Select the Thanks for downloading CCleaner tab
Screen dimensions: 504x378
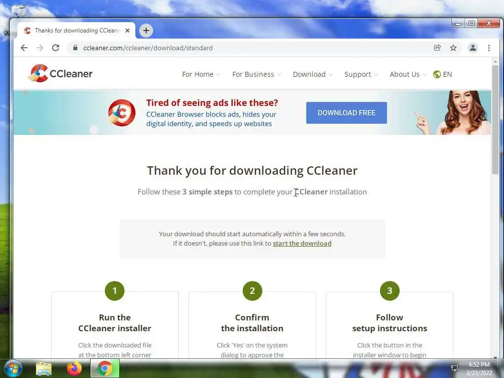76,31
